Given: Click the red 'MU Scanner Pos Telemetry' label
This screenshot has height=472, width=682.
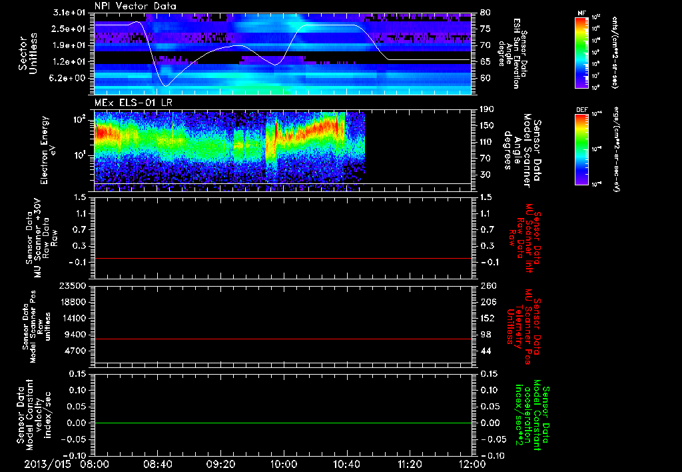Looking at the screenshot, I should click(523, 327).
